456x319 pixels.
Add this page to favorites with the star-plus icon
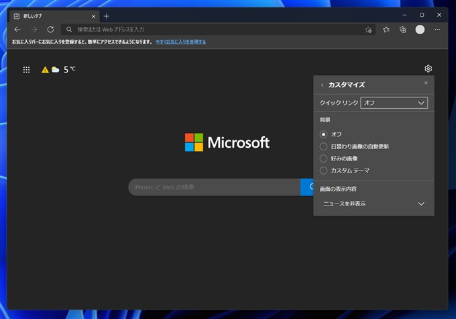click(x=368, y=30)
